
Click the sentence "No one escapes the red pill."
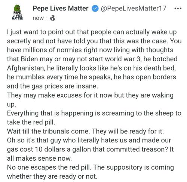coord(49,167)
